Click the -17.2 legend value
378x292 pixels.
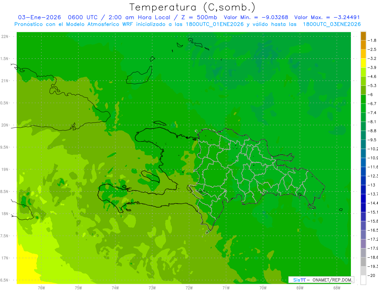pos(373,239)
